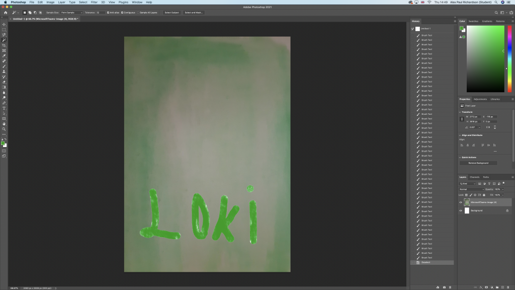Open the Filter menu
The image size is (515, 290).
coord(94,3)
